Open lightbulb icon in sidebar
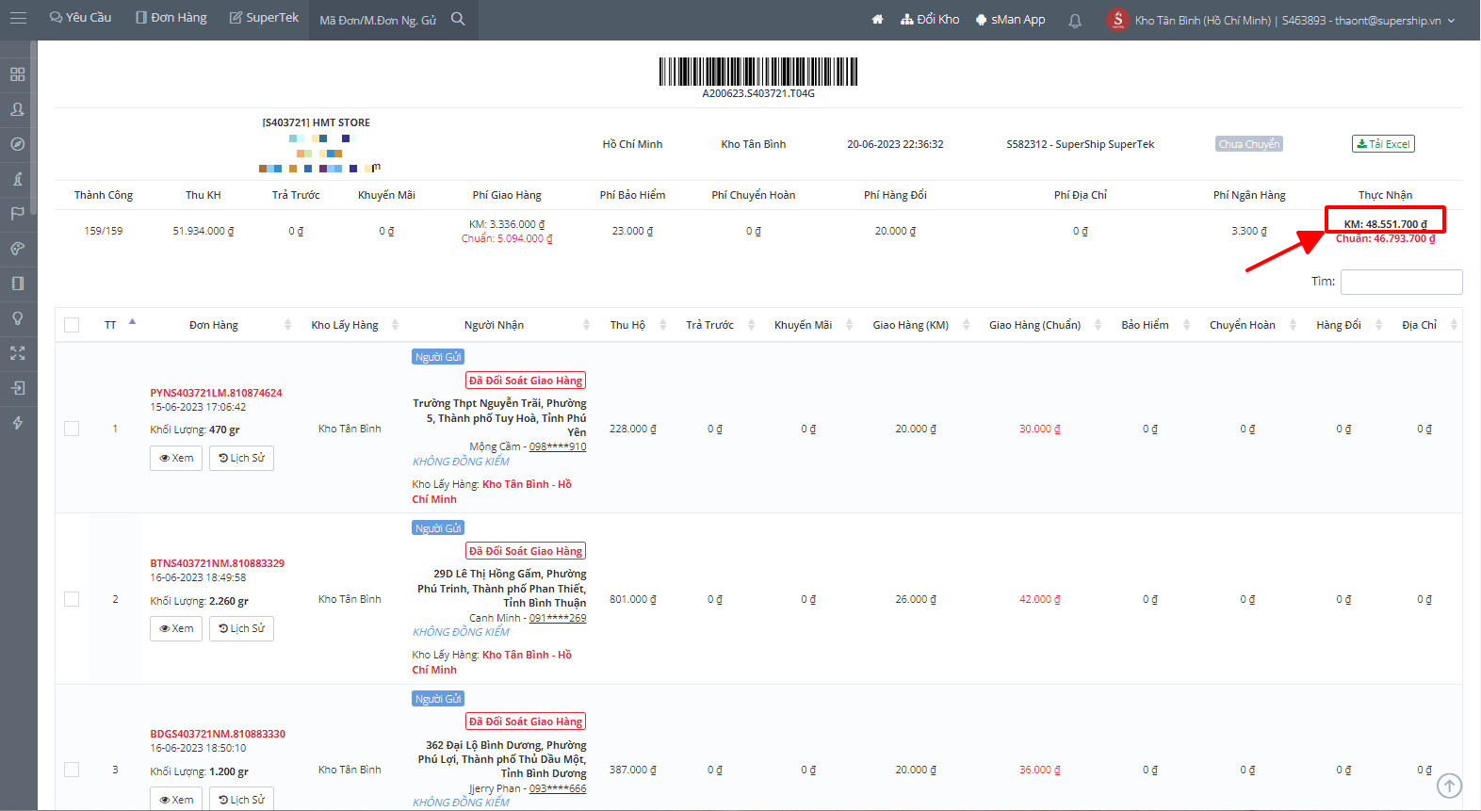Viewport: 1481px width, 811px height. click(17, 318)
